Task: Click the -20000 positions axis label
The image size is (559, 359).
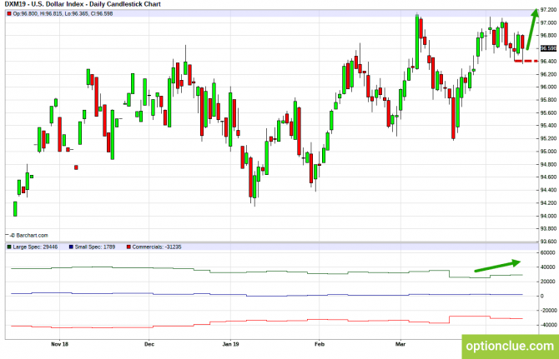Action: pos(548,310)
